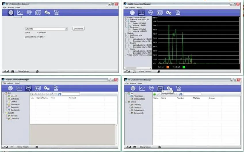Click globe Connection icon in statistics graph window

(132, 13)
